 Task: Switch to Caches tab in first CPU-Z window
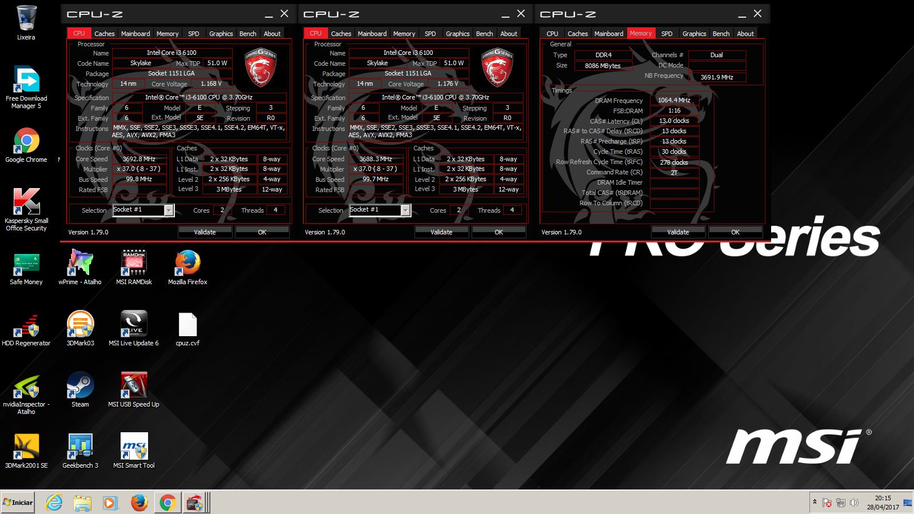click(x=104, y=34)
